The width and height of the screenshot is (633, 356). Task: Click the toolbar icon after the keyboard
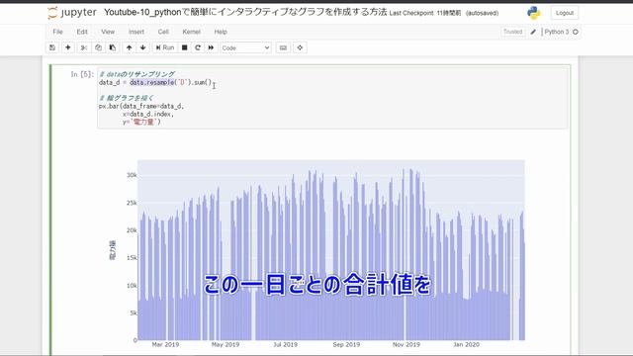pos(300,47)
